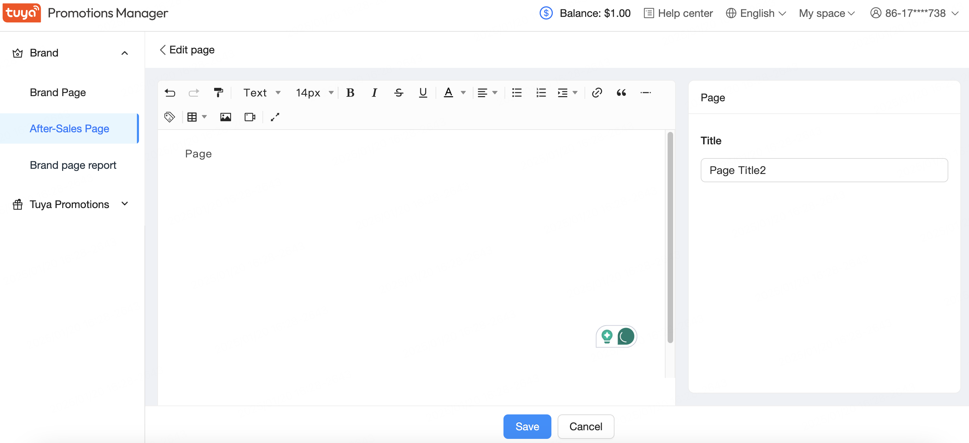Open the Text style dropdown
The image size is (969, 443).
tap(262, 93)
